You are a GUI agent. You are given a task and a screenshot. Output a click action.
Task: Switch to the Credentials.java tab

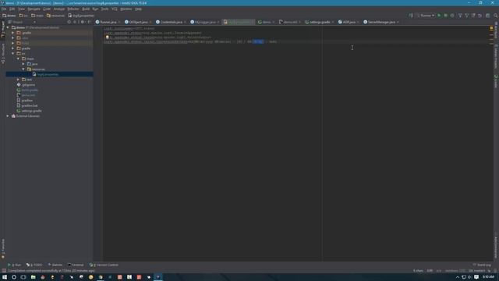click(x=172, y=22)
